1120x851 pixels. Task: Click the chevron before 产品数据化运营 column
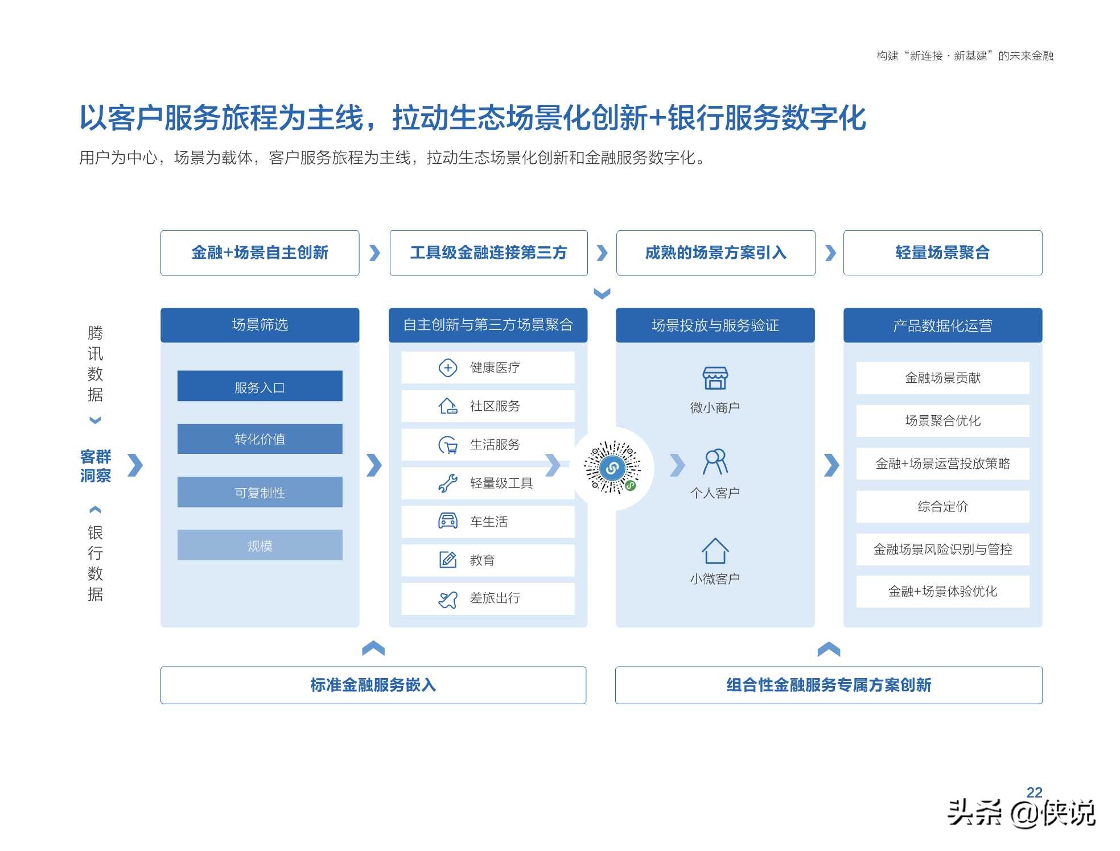click(831, 465)
